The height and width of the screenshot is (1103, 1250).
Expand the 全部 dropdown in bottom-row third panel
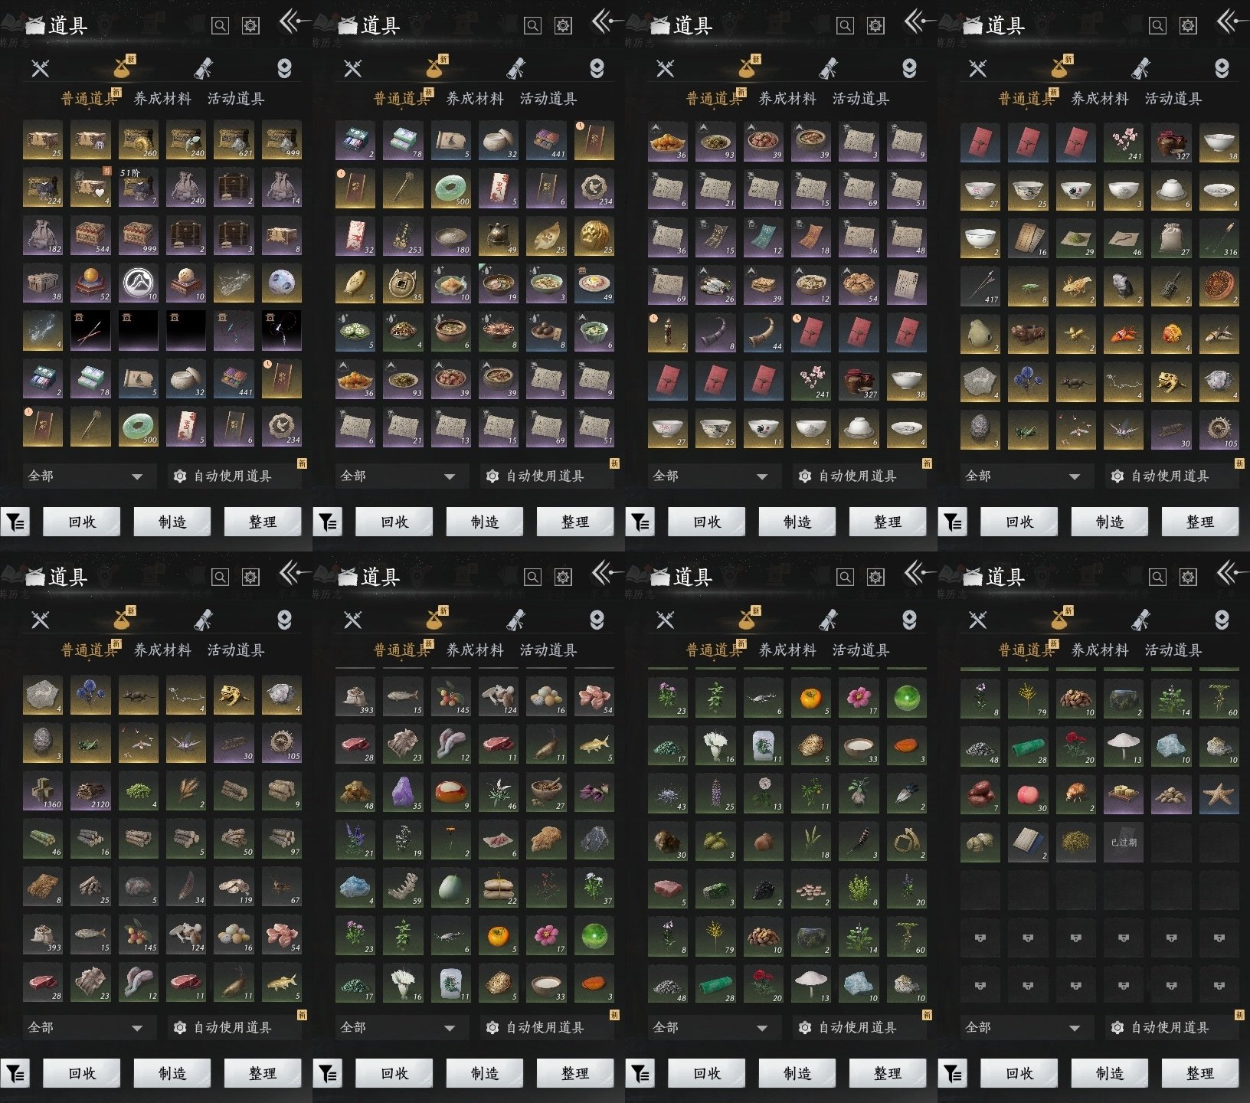tap(713, 1027)
